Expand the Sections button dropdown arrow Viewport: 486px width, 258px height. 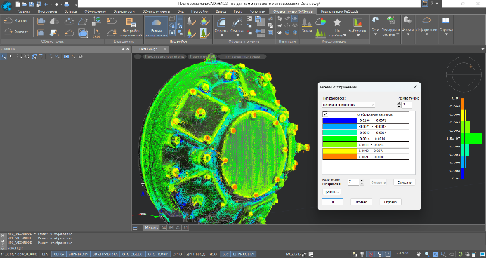[x=237, y=35]
